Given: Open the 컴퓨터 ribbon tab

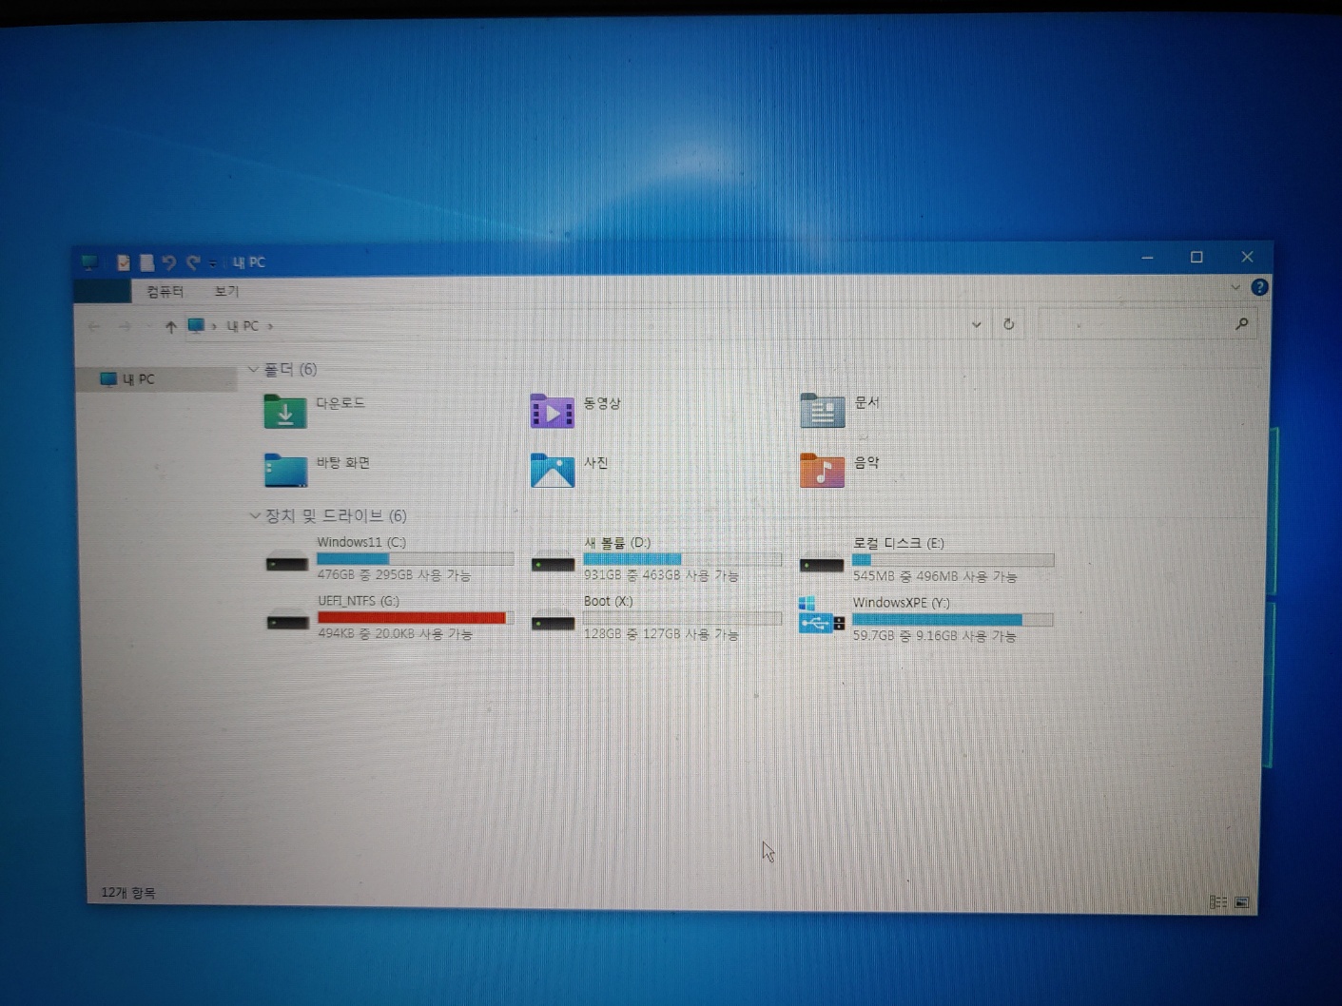Looking at the screenshot, I should [165, 291].
